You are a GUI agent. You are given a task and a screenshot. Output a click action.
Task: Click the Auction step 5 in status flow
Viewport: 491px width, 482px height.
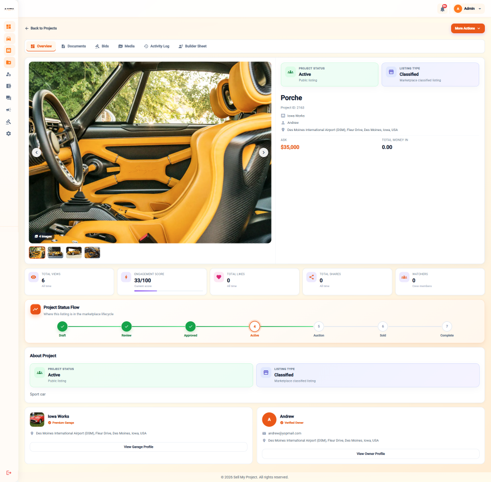319,326
